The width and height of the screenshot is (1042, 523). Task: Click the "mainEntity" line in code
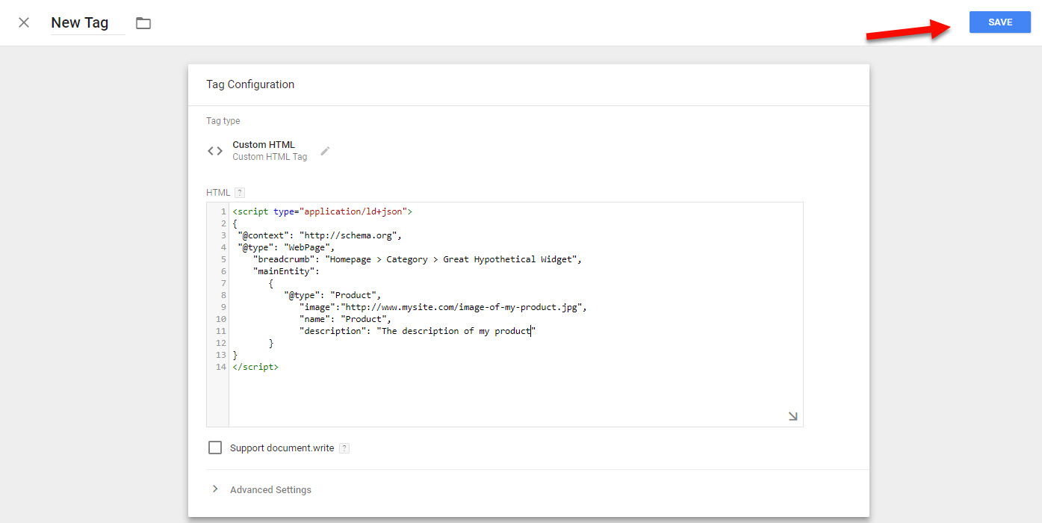point(286,271)
